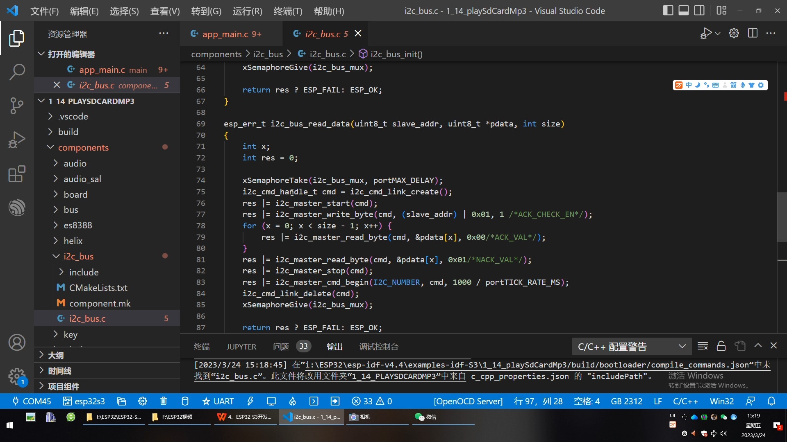Click the editor vertical scrollbar thumb
787x442 pixels.
[782, 217]
